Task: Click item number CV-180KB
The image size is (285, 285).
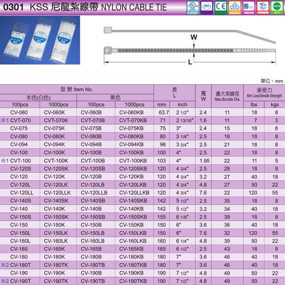Action: (131, 257)
